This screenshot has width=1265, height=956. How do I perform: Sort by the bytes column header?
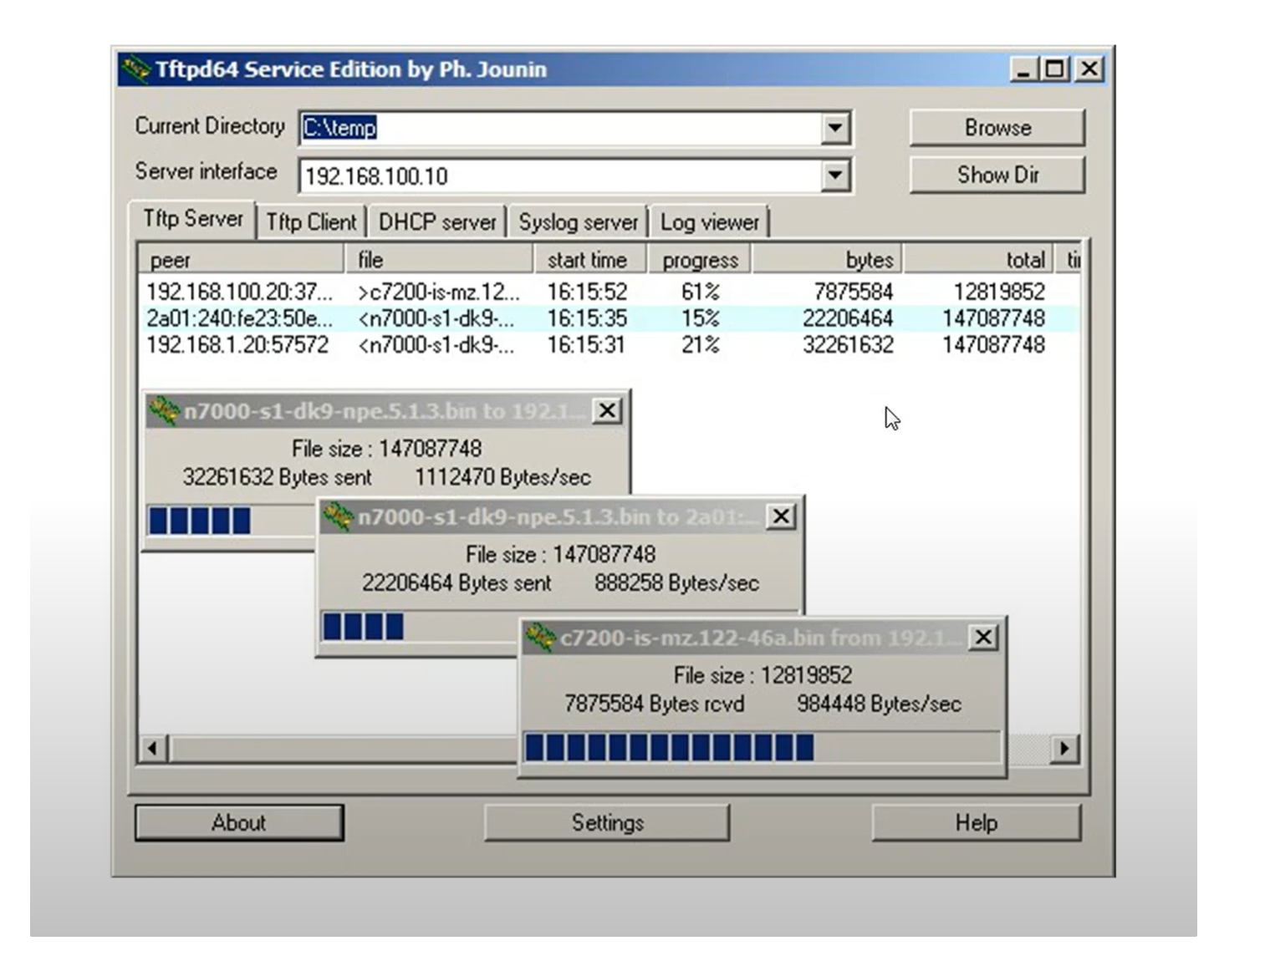(827, 260)
